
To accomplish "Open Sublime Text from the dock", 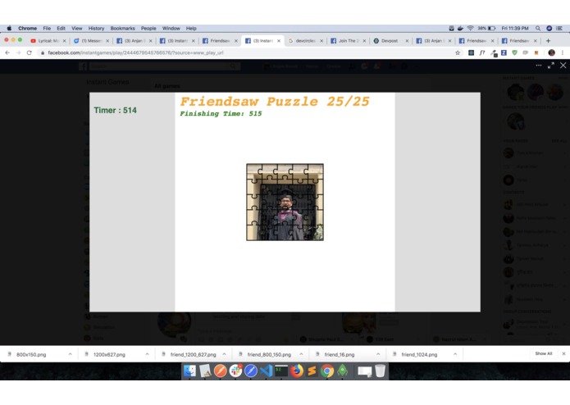I will 312,371.
